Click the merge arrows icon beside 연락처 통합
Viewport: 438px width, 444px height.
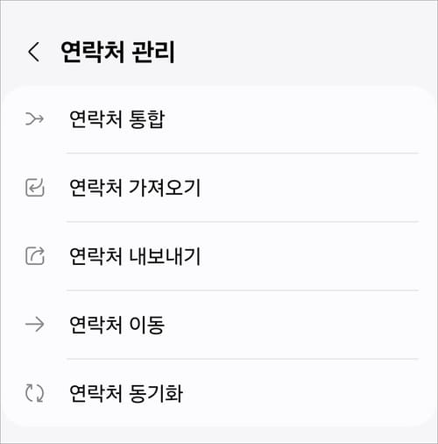click(34, 118)
